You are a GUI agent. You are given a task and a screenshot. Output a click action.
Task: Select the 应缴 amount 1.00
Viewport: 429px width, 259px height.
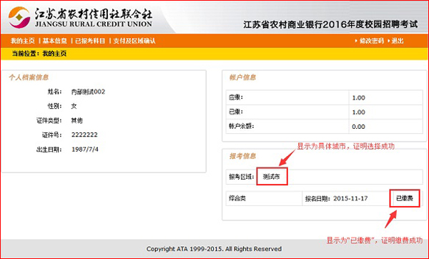click(358, 98)
